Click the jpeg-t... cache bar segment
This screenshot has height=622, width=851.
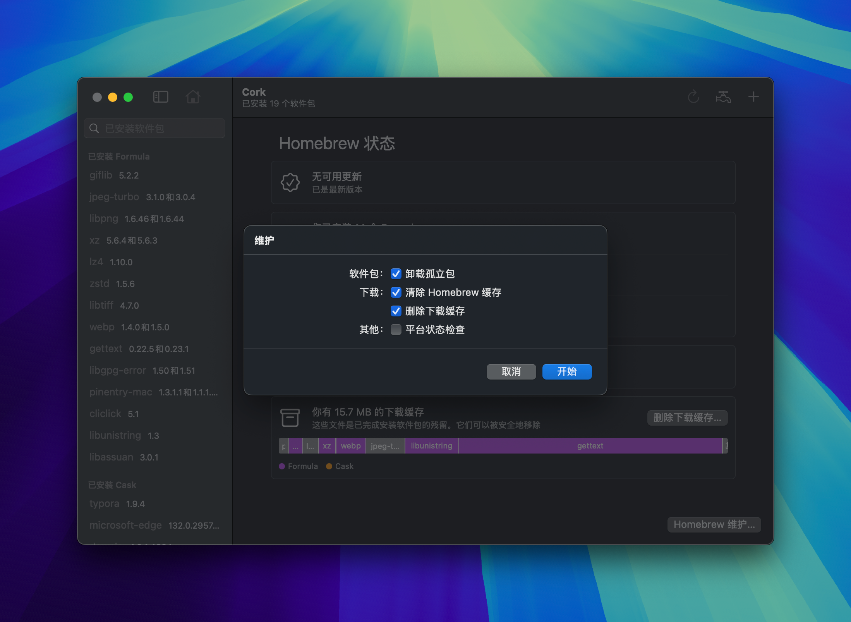[385, 446]
